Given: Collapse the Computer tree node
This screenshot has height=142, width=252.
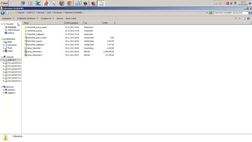Looking at the screenshot, I should point(2,57).
